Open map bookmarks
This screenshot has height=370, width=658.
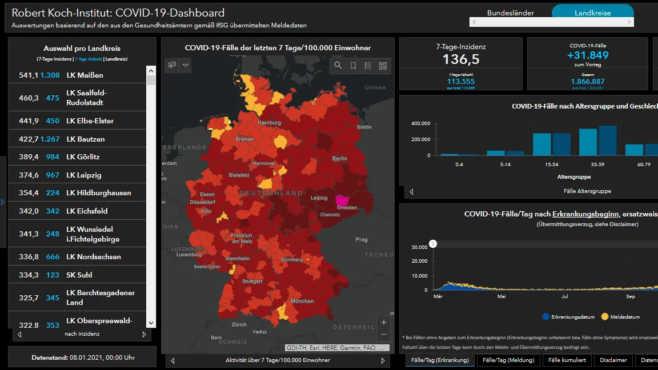(x=353, y=66)
